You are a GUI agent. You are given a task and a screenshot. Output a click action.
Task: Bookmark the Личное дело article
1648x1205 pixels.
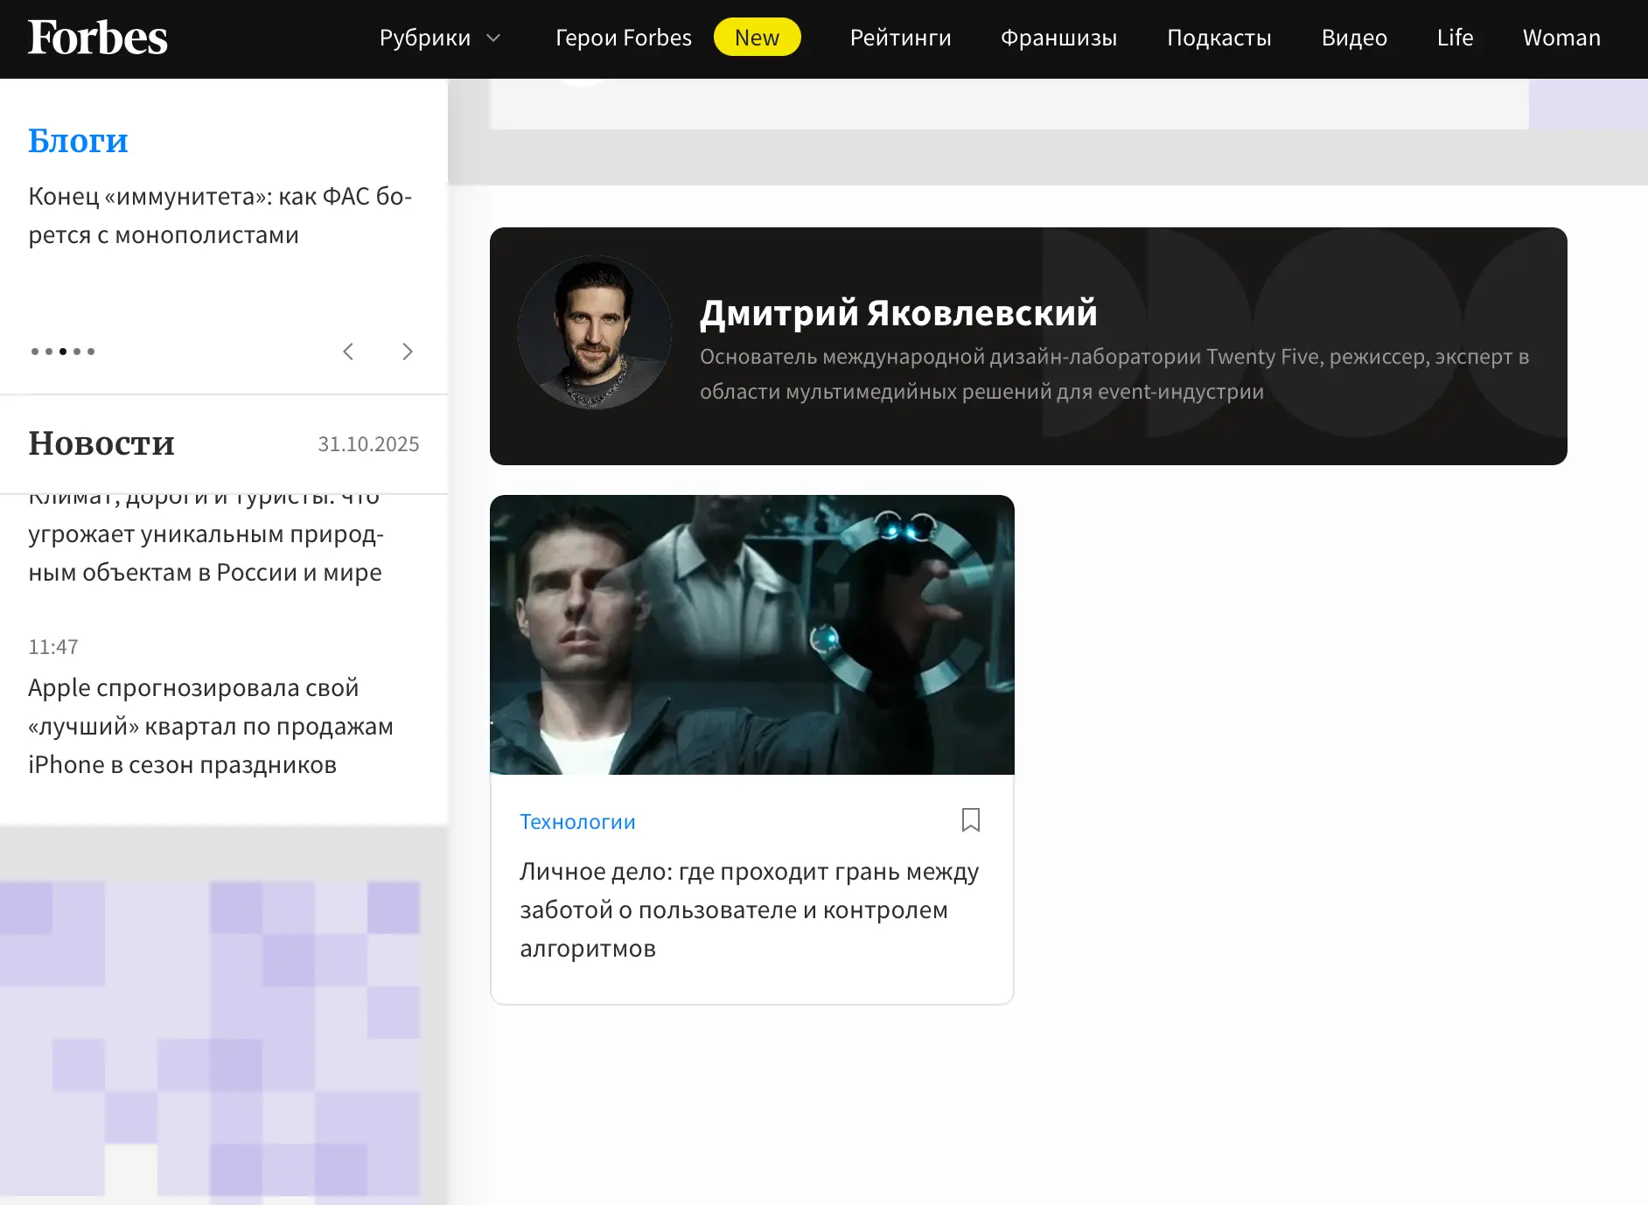click(x=971, y=820)
